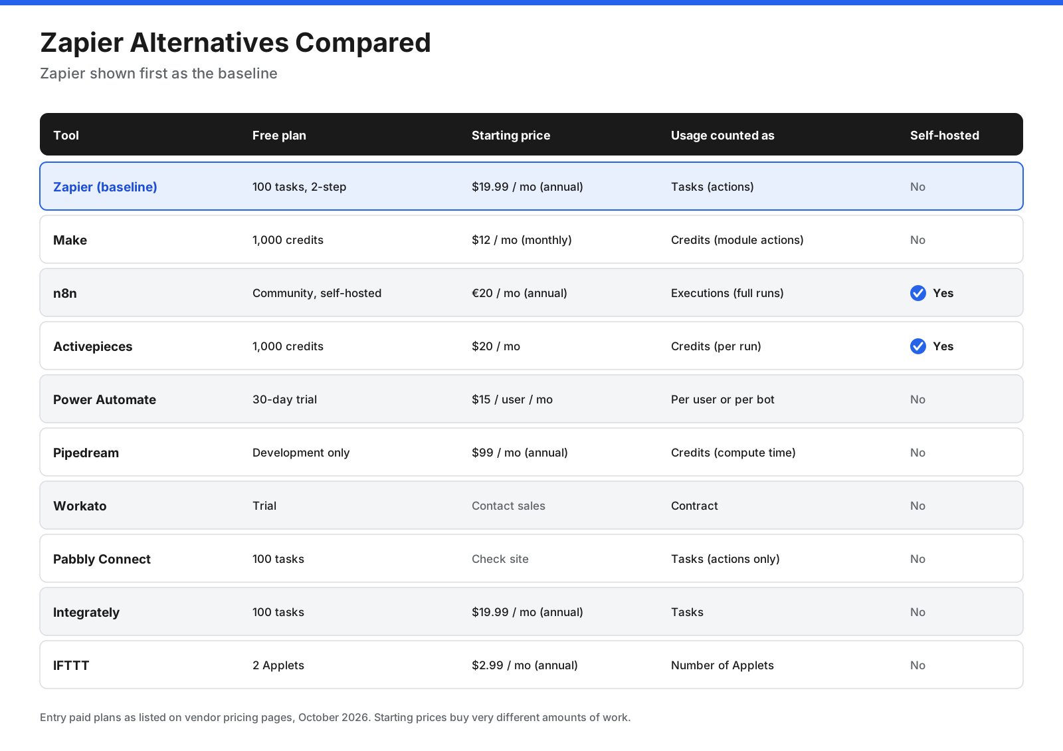Click the 'Usage counted as' column header
The width and height of the screenshot is (1063, 751).
pyautogui.click(x=723, y=135)
